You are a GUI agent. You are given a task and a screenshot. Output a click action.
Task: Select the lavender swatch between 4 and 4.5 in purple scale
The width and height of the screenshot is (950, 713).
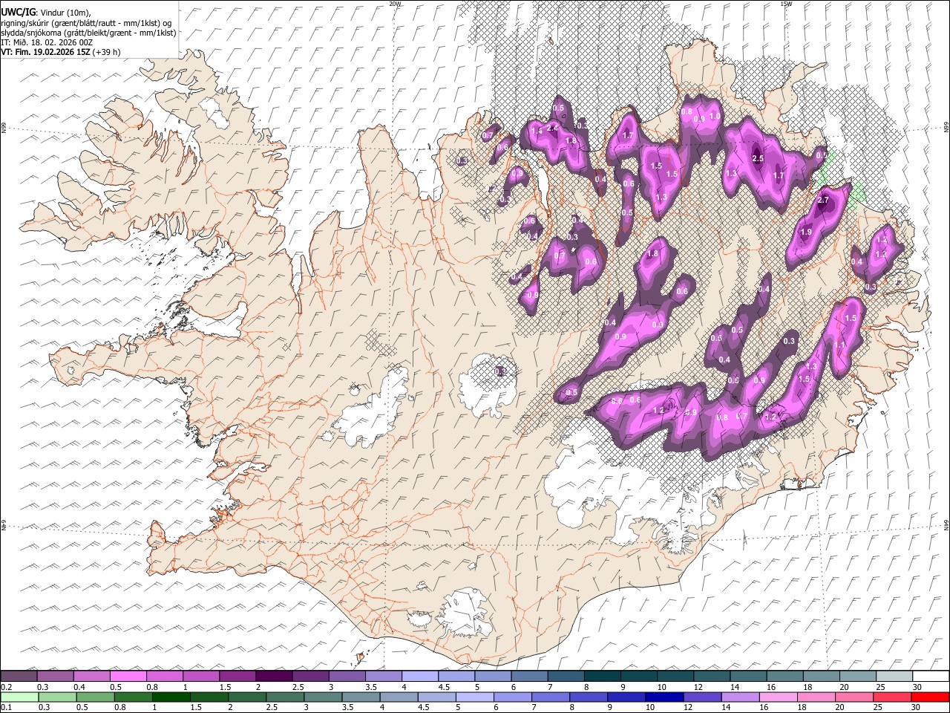click(419, 677)
